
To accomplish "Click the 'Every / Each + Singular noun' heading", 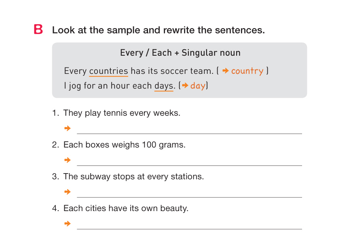I will click(180, 53).
